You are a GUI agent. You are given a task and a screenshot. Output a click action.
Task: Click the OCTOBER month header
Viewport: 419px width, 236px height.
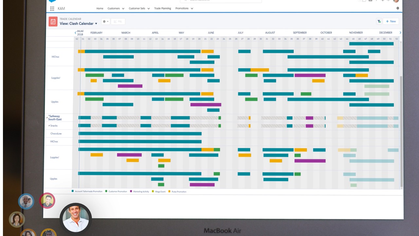[326, 33]
